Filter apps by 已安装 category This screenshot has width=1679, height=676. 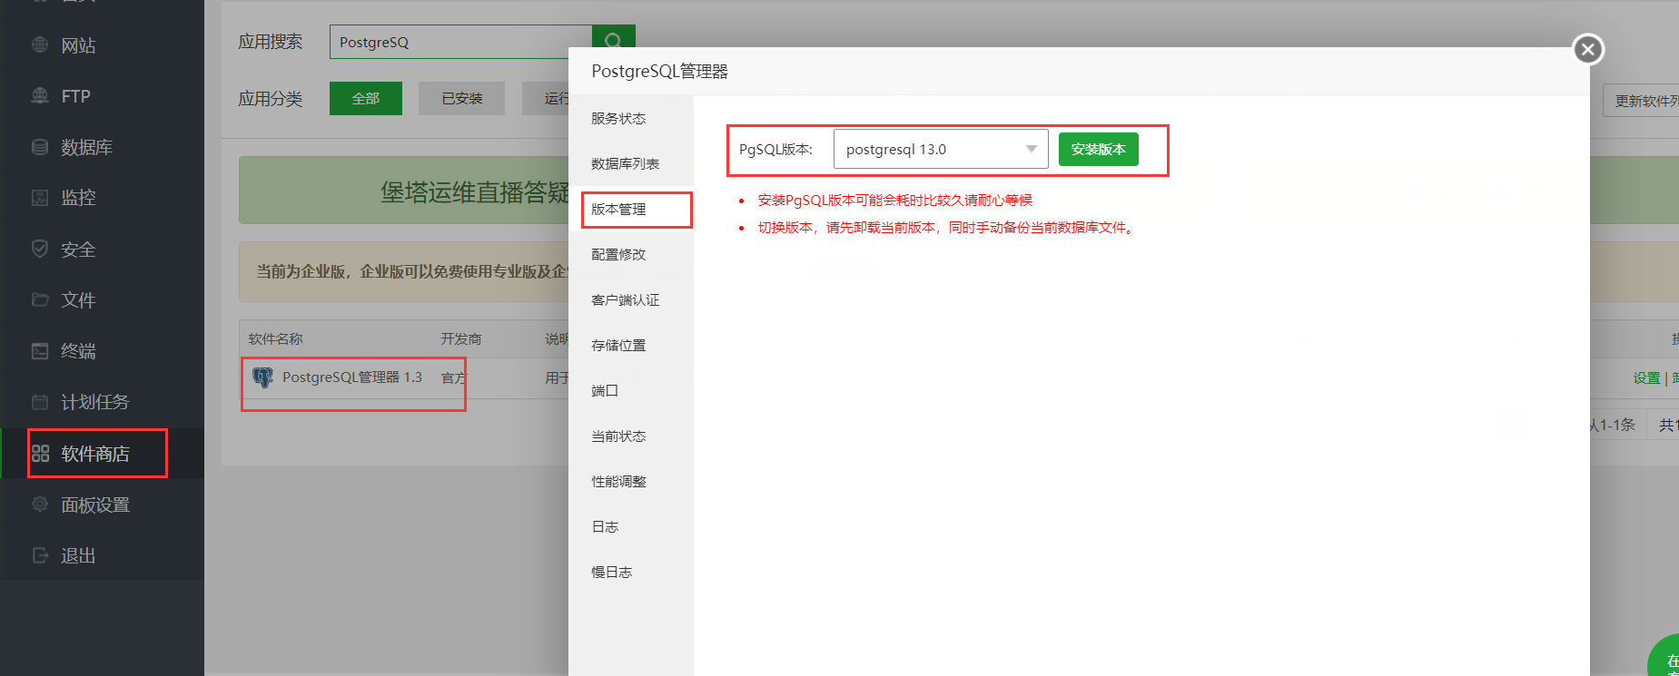click(461, 98)
